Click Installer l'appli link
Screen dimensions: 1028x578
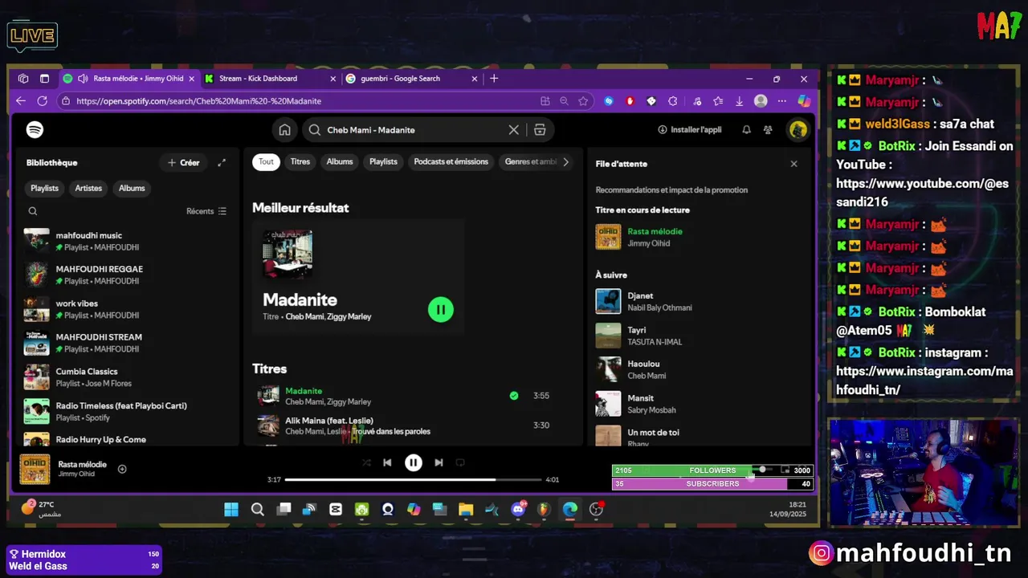[x=690, y=130]
